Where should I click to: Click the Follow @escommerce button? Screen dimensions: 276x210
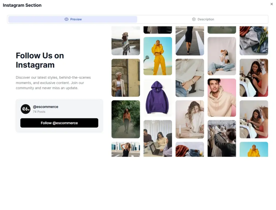click(59, 123)
